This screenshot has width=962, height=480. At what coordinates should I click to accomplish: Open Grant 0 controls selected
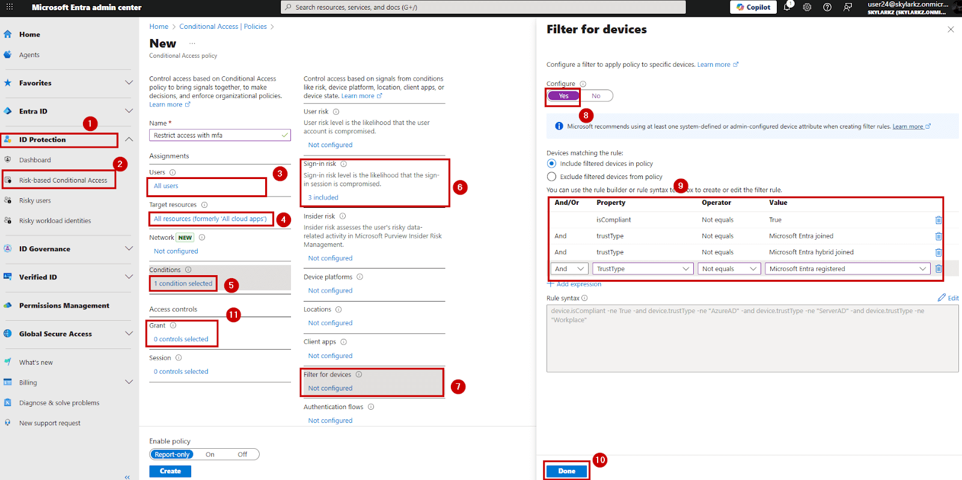[181, 339]
